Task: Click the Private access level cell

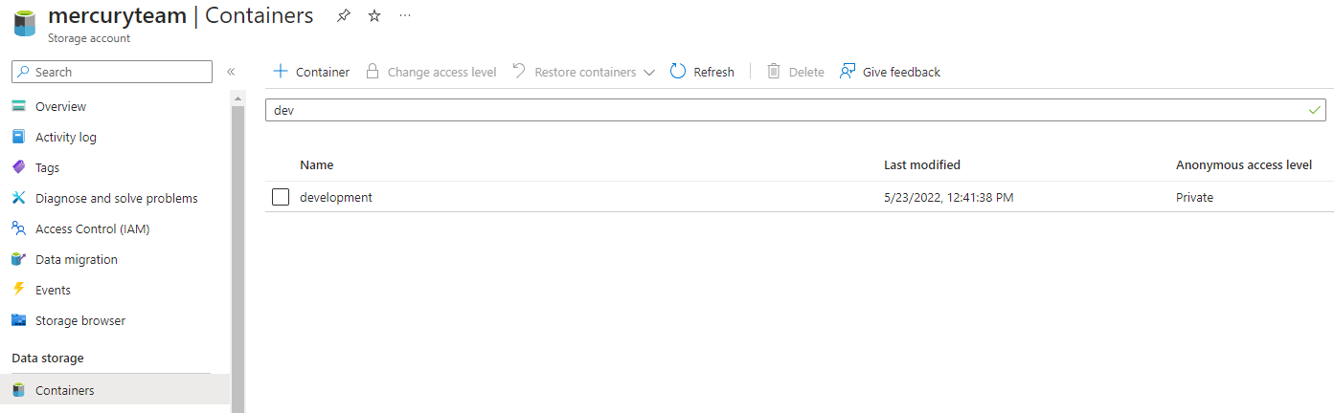Action: 1194,197
